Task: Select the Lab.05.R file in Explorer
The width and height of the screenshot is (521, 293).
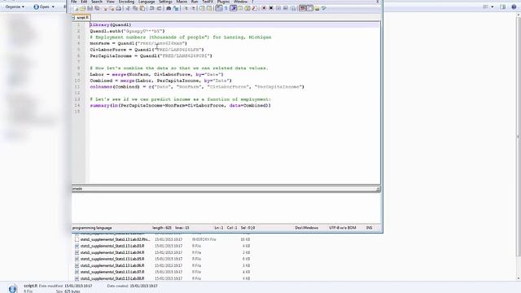Action: tap(112, 259)
